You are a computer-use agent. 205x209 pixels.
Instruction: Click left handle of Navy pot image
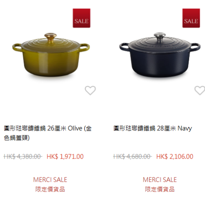tap(124, 47)
